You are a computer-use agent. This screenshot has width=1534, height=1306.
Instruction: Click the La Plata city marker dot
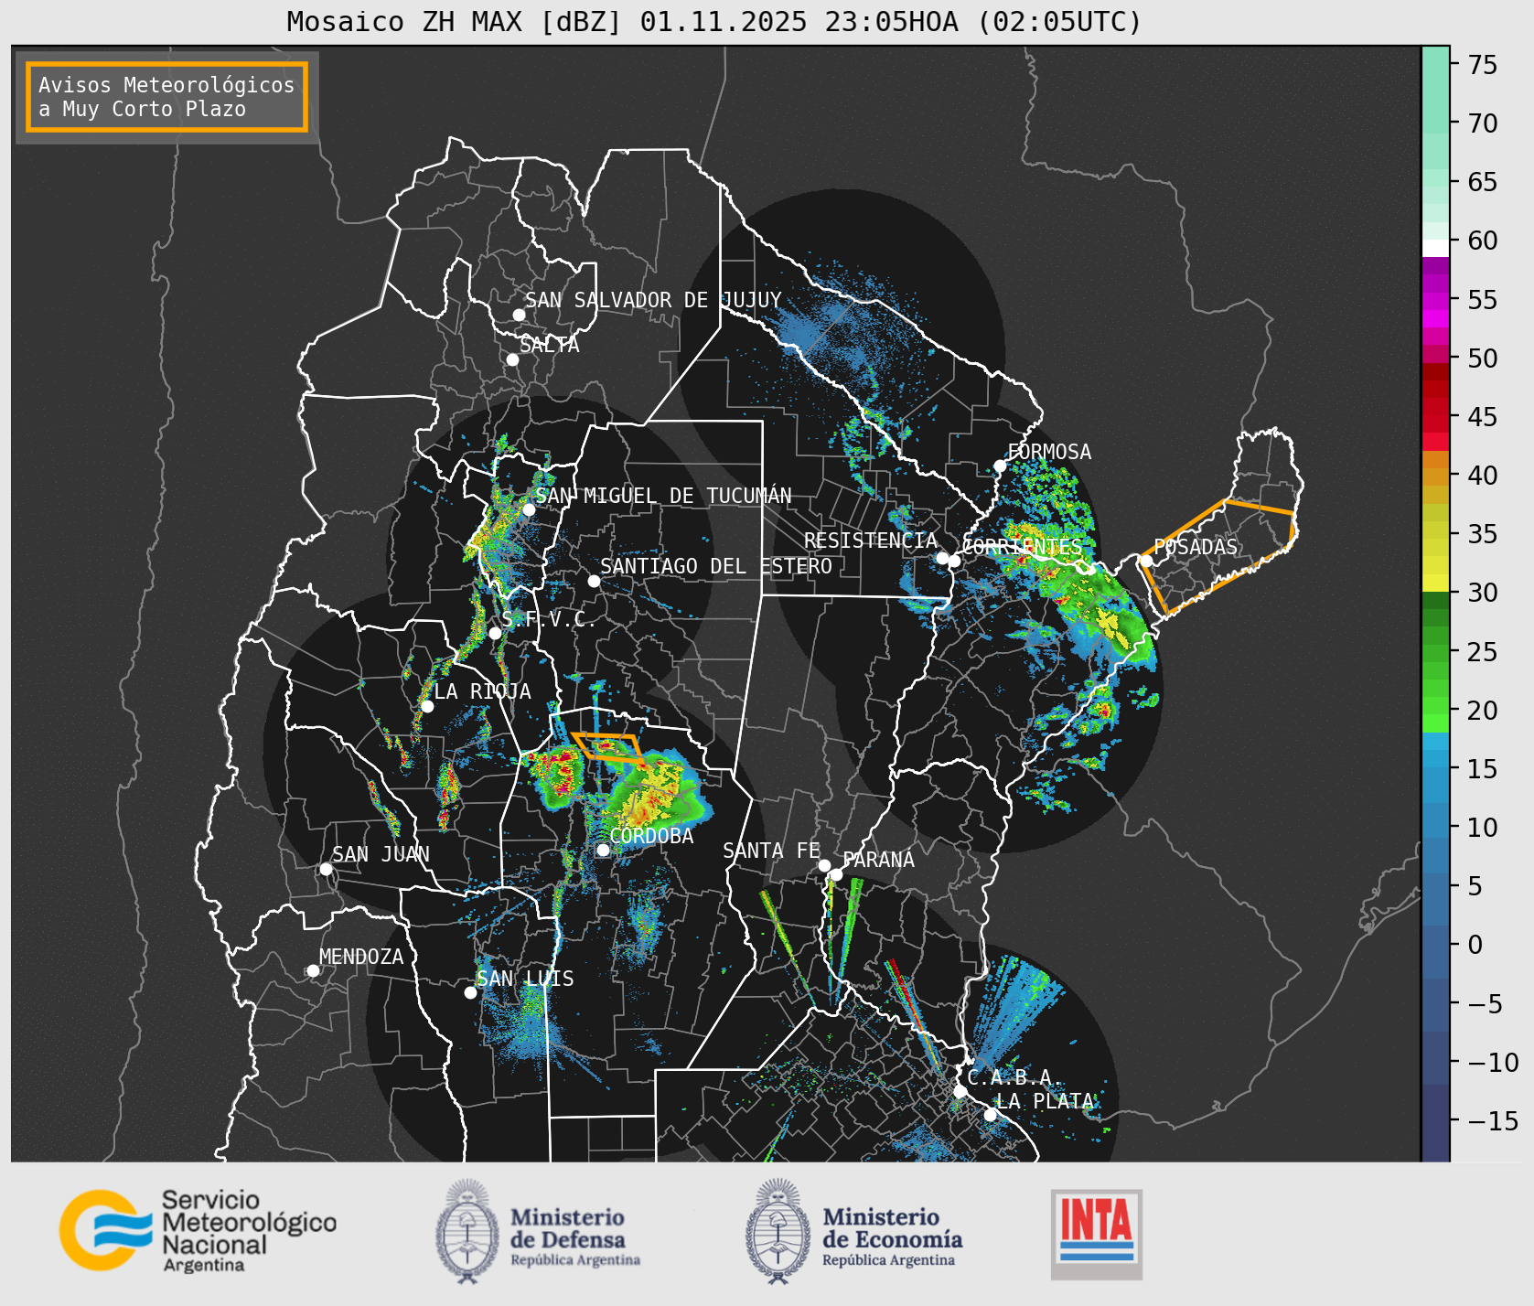tap(990, 1114)
